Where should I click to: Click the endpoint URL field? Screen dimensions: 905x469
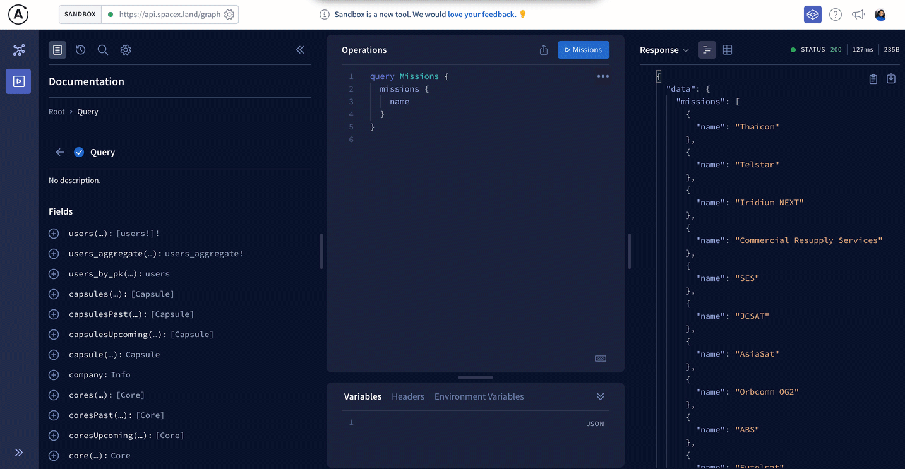[x=170, y=14]
